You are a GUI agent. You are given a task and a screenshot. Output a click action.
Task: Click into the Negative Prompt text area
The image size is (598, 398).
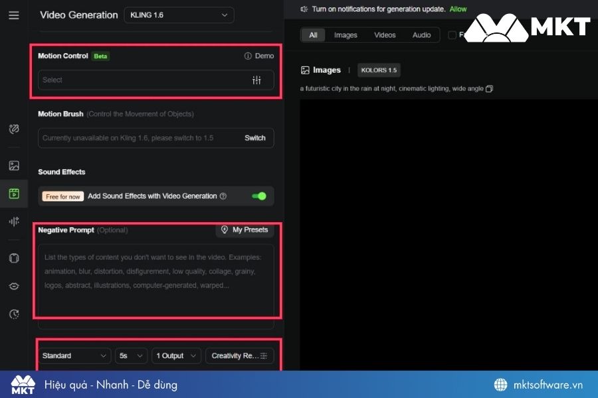pyautogui.click(x=155, y=279)
